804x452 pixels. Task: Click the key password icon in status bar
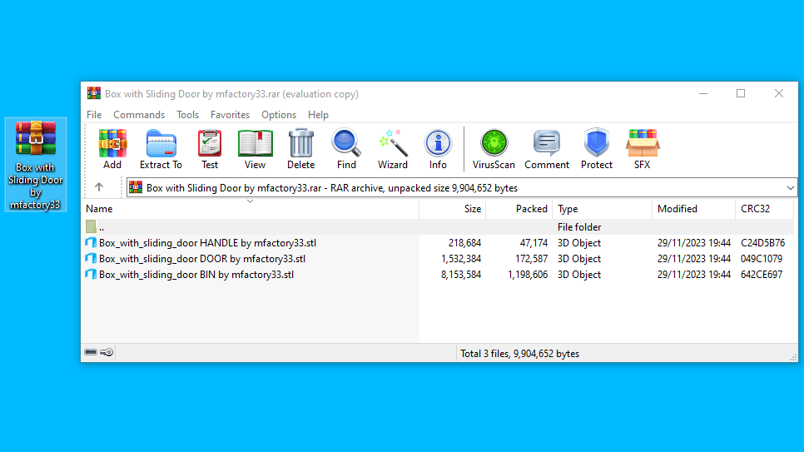click(107, 352)
